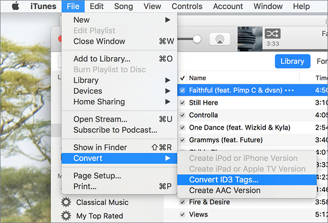This screenshot has width=328, height=223.
Task: Uncheck the Faithful song checkbox
Action: pos(182,90)
